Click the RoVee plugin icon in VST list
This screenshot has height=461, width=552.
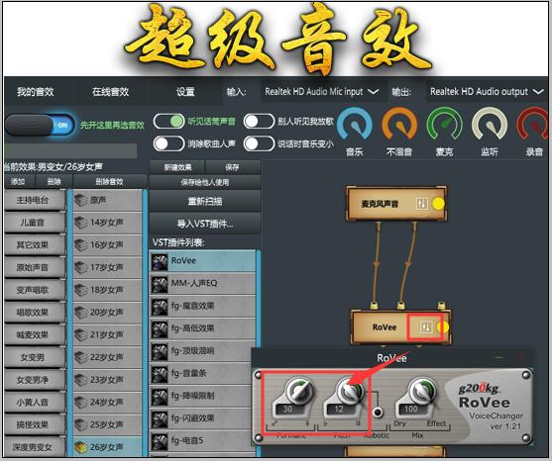pos(160,262)
